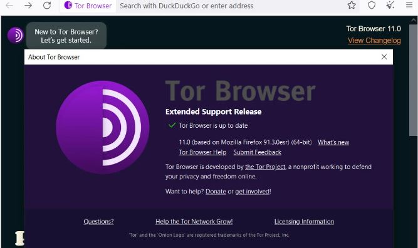
Task: Open the Questions? link
Action: point(98,221)
